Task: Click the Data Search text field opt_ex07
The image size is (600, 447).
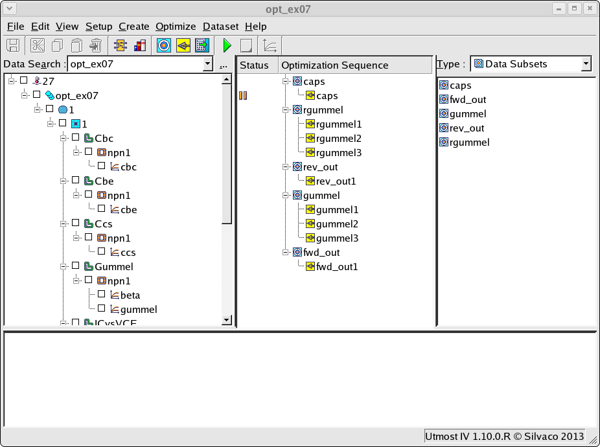Action: point(135,64)
